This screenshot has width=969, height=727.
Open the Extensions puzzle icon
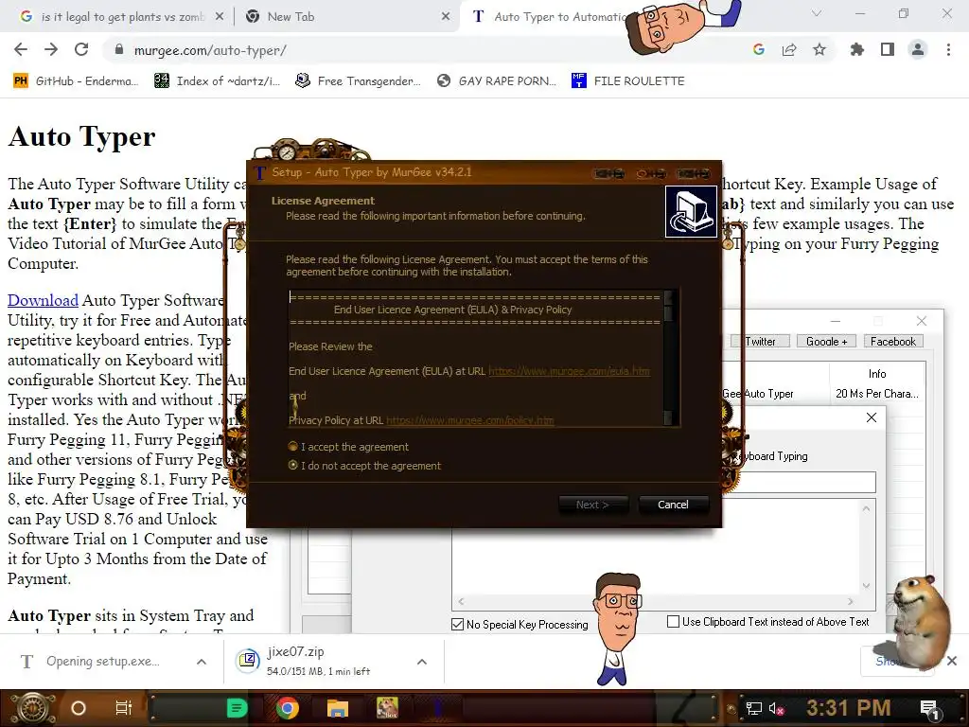click(857, 49)
